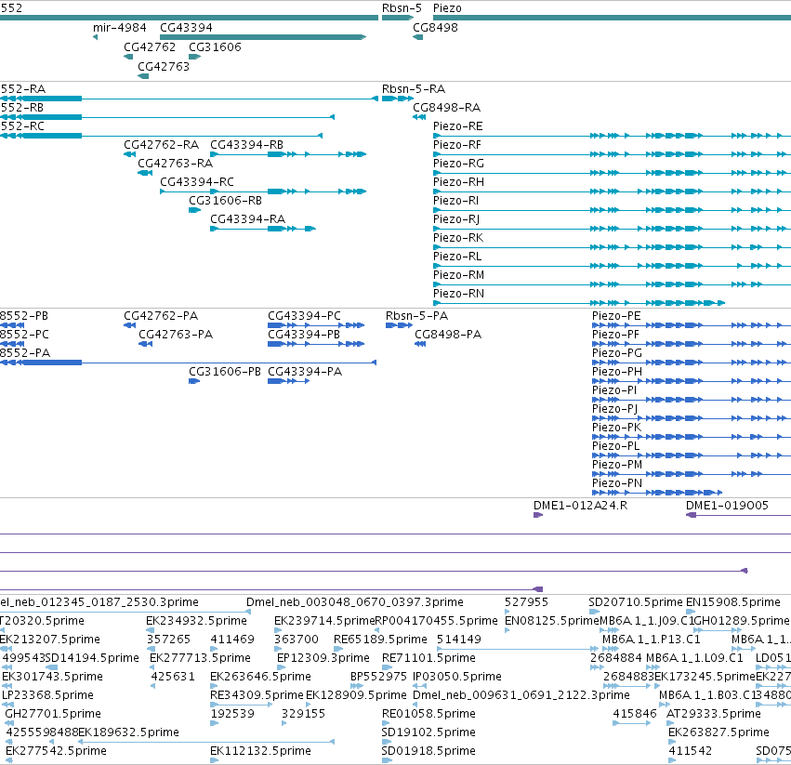Click the Piezo-RI transcript label
The image size is (791, 765).
point(455,201)
